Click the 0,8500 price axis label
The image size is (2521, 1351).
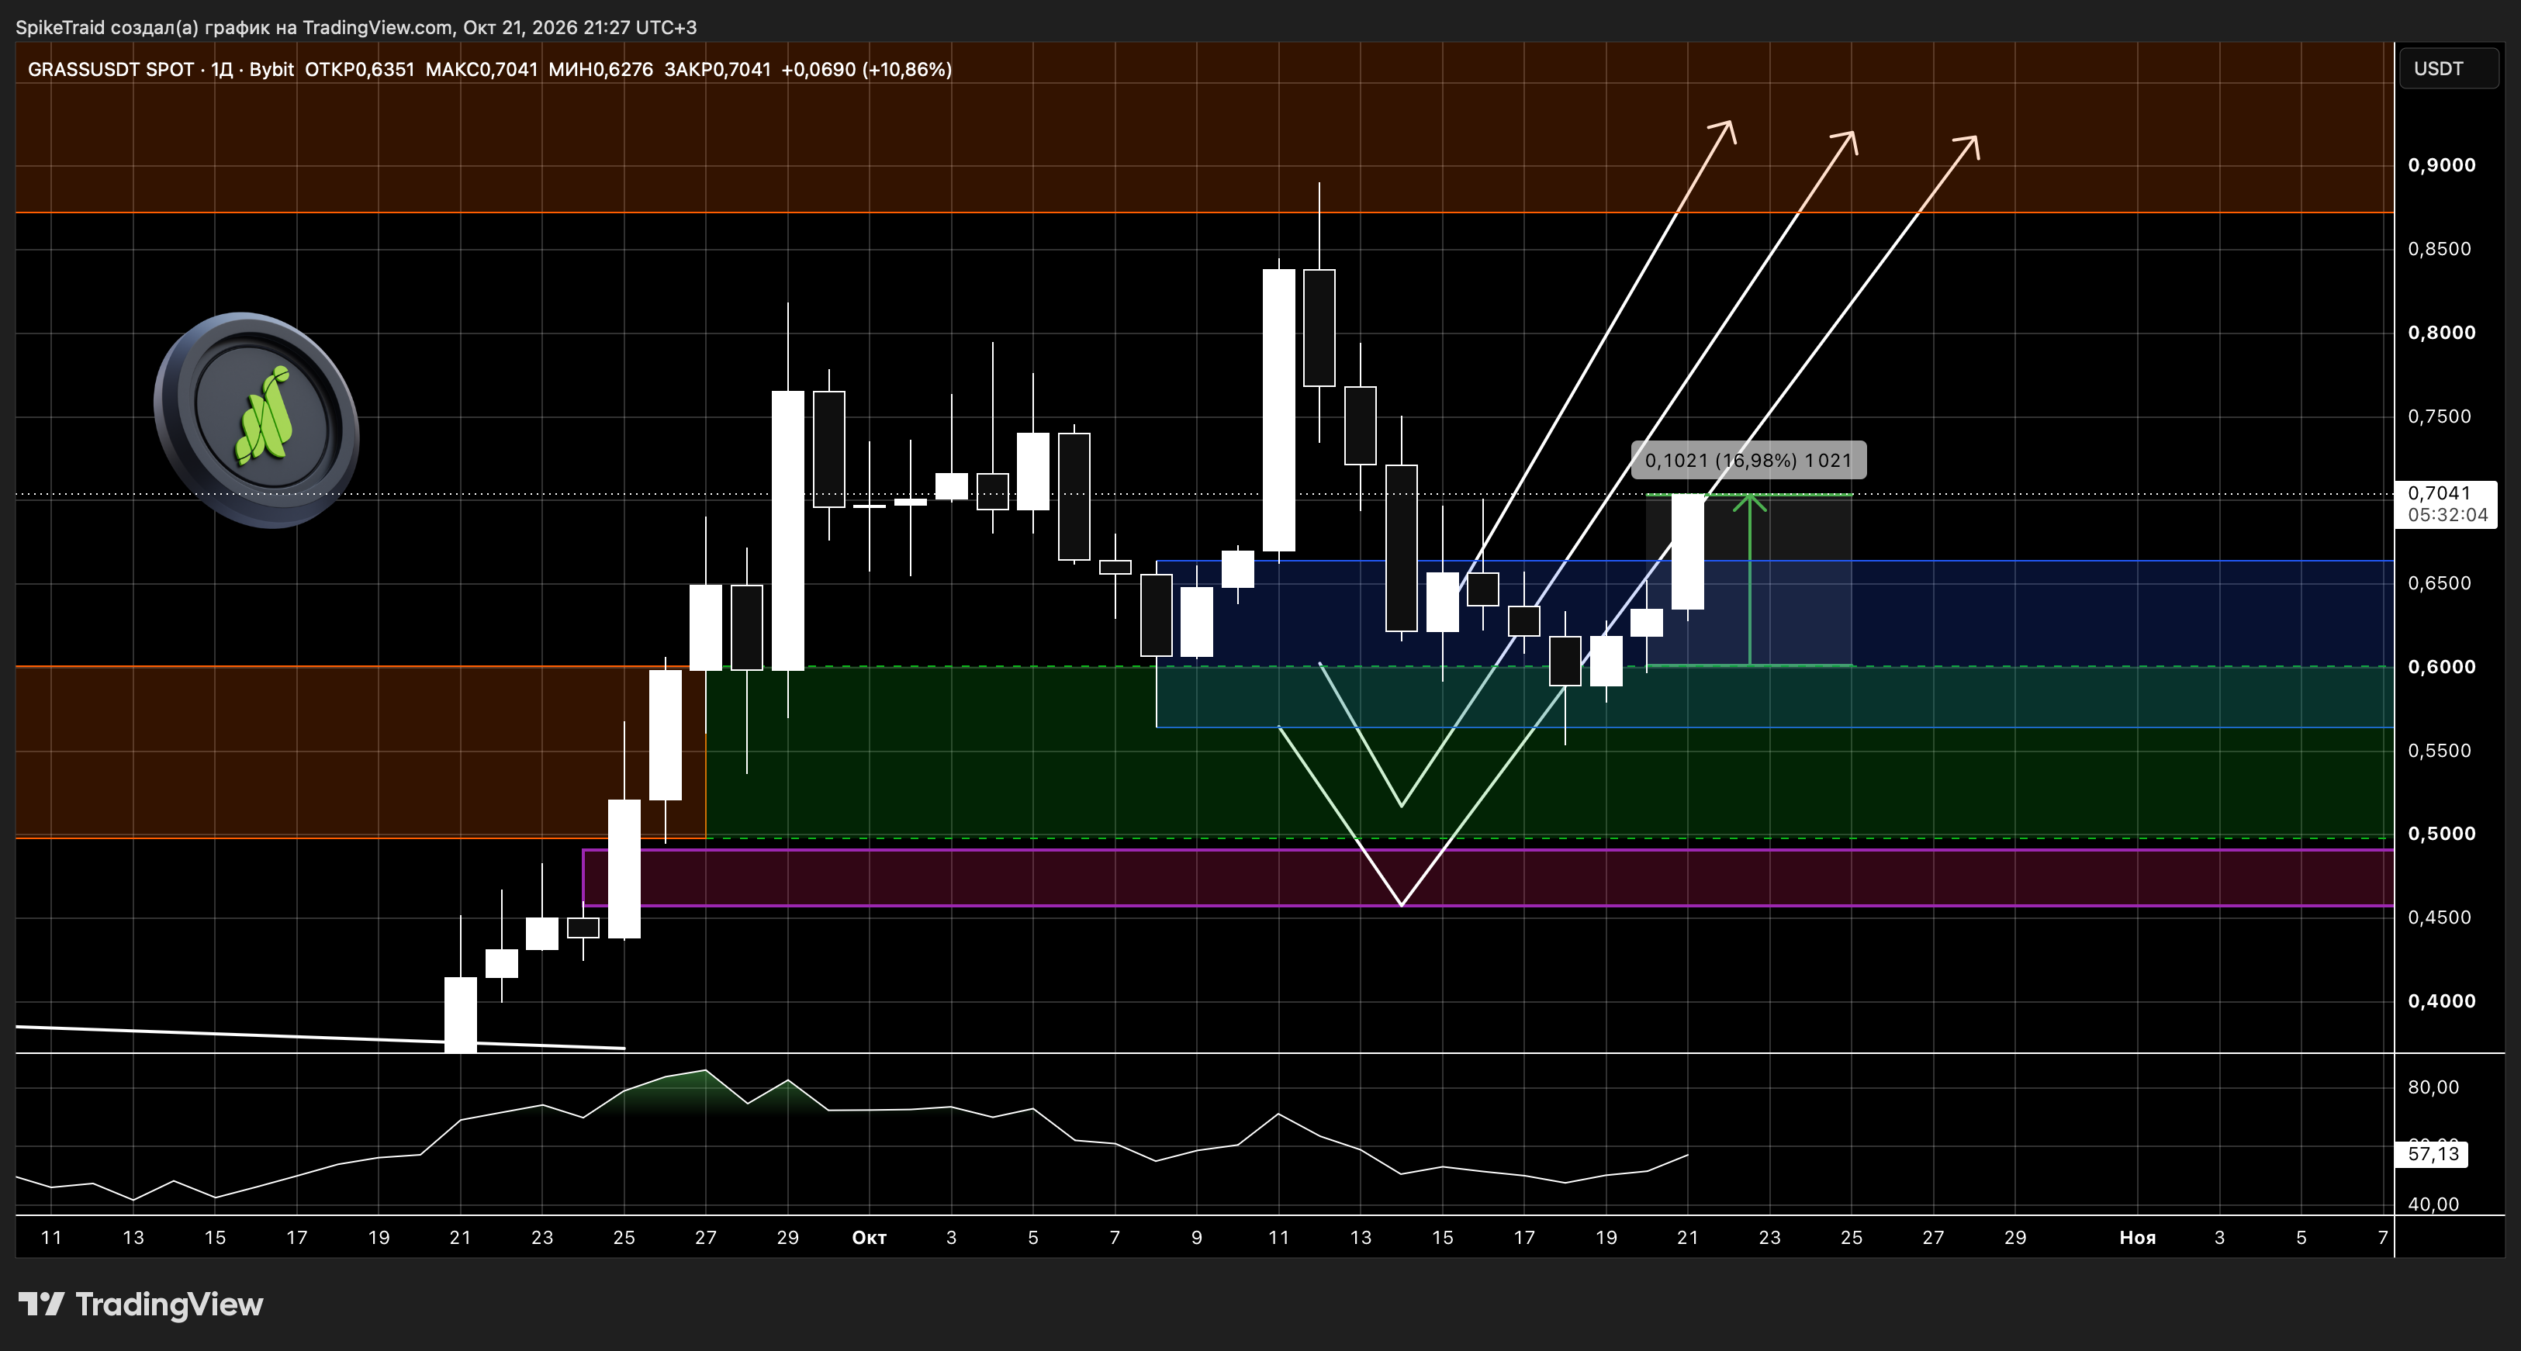2439,250
